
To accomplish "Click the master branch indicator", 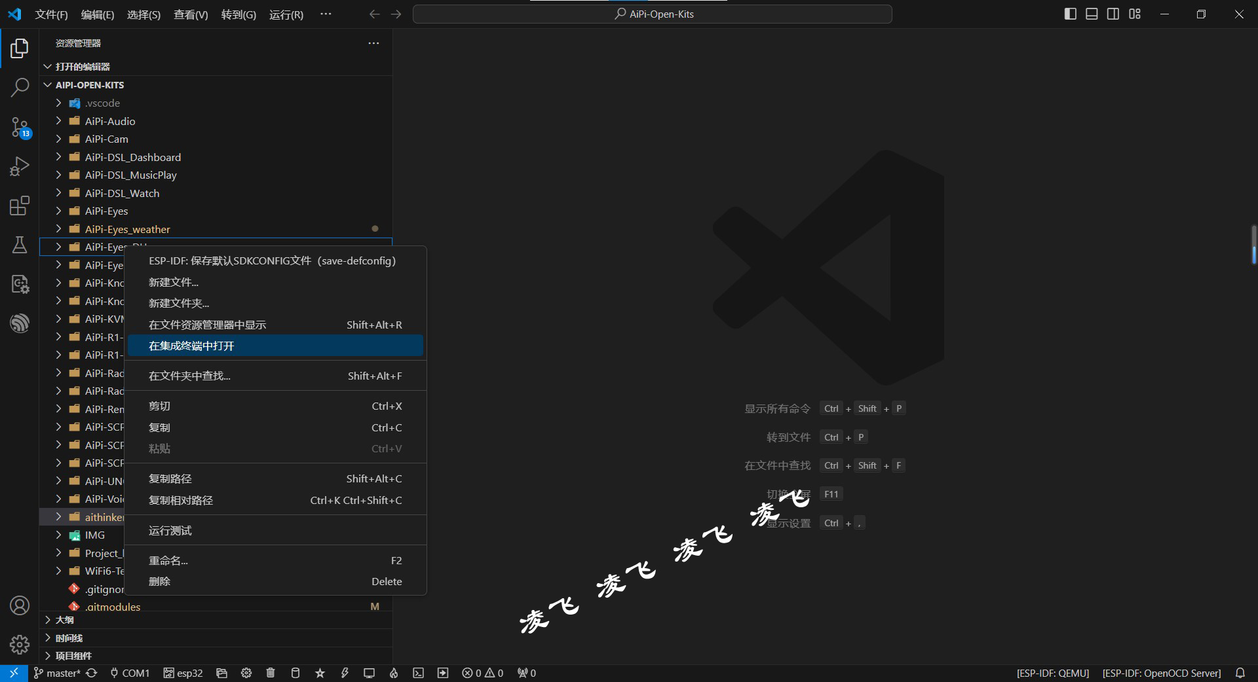I will click(x=57, y=673).
